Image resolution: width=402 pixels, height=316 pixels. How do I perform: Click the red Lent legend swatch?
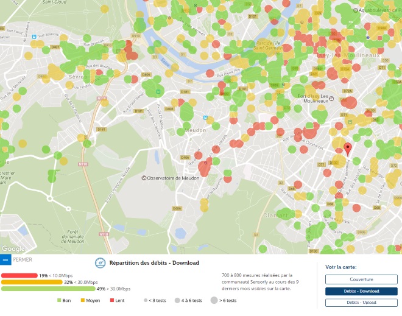click(x=111, y=301)
